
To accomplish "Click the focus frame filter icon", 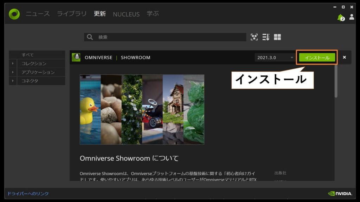I will pyautogui.click(x=254, y=37).
